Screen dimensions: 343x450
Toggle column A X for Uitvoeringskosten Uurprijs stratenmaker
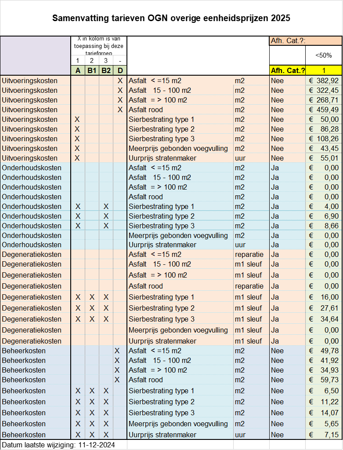(78, 158)
